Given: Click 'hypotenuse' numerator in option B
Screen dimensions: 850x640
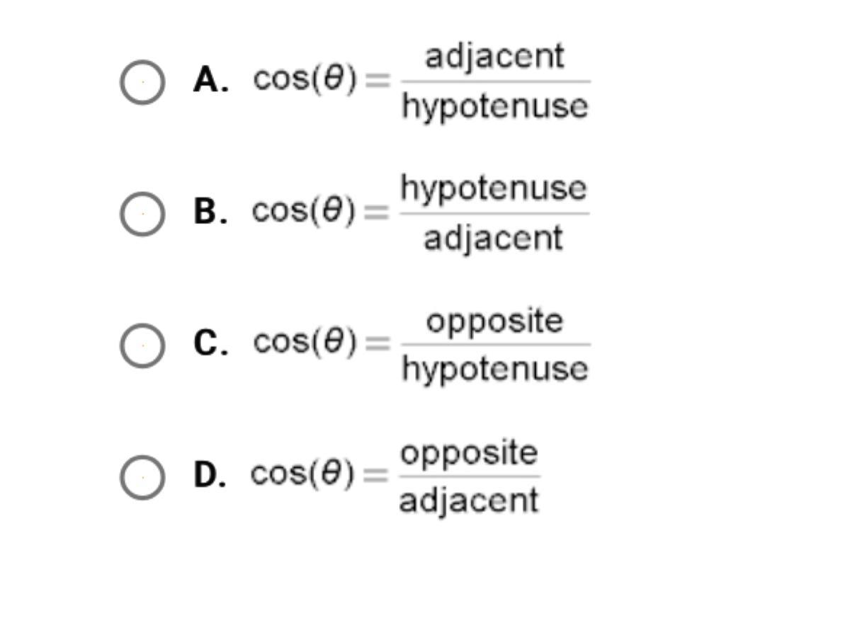Looking at the screenshot, I should [494, 188].
